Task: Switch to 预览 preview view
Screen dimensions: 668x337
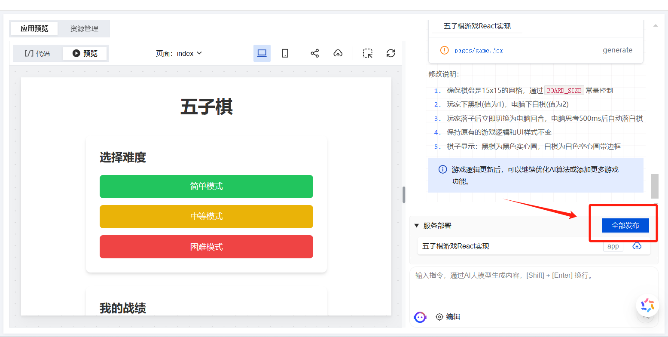Action: [85, 53]
